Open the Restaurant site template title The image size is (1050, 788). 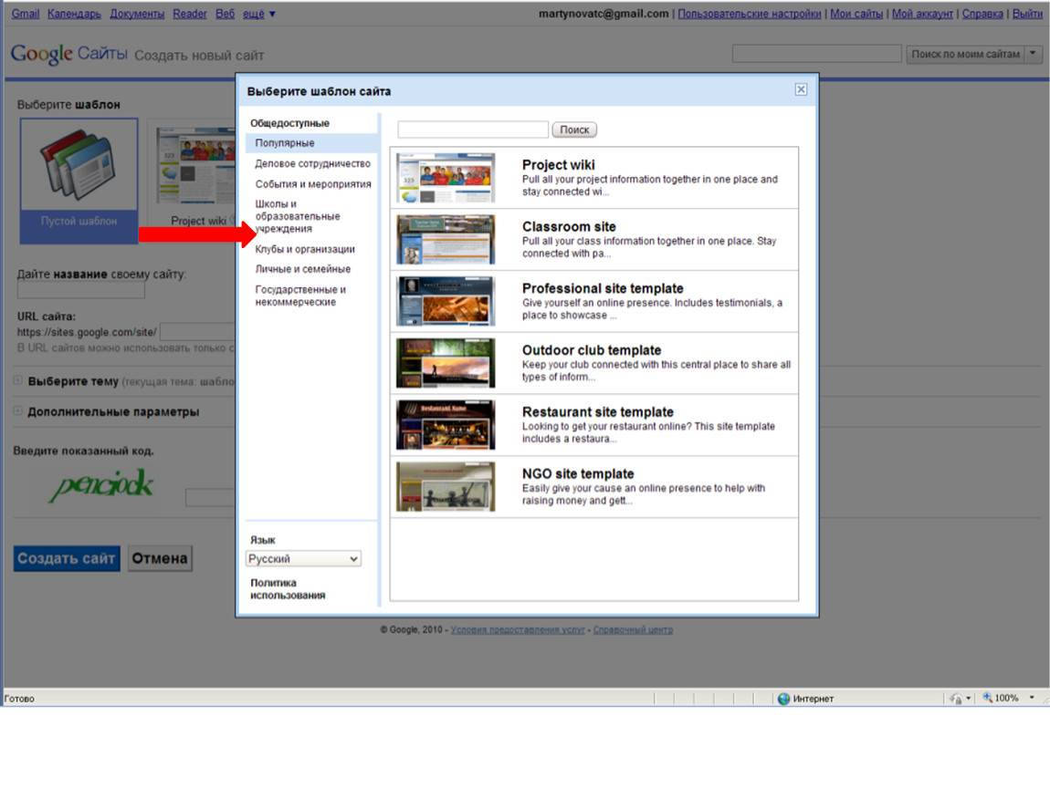(597, 412)
